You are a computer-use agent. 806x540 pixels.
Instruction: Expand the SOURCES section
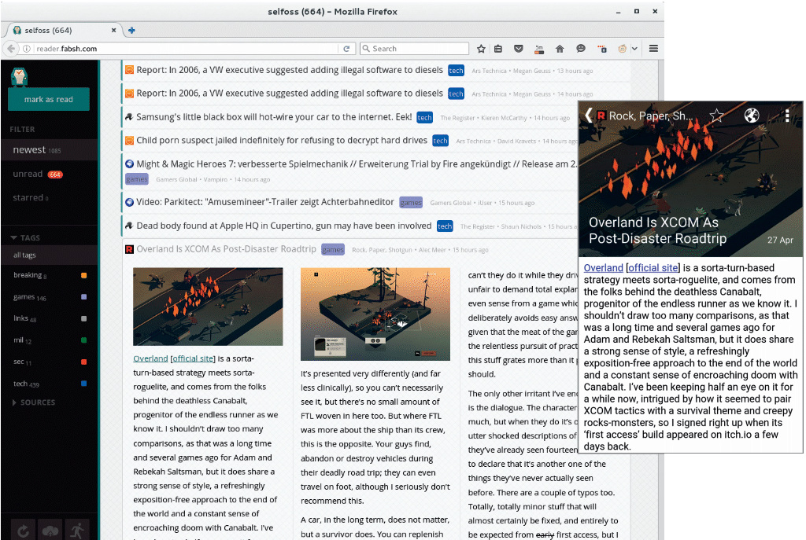click(33, 402)
